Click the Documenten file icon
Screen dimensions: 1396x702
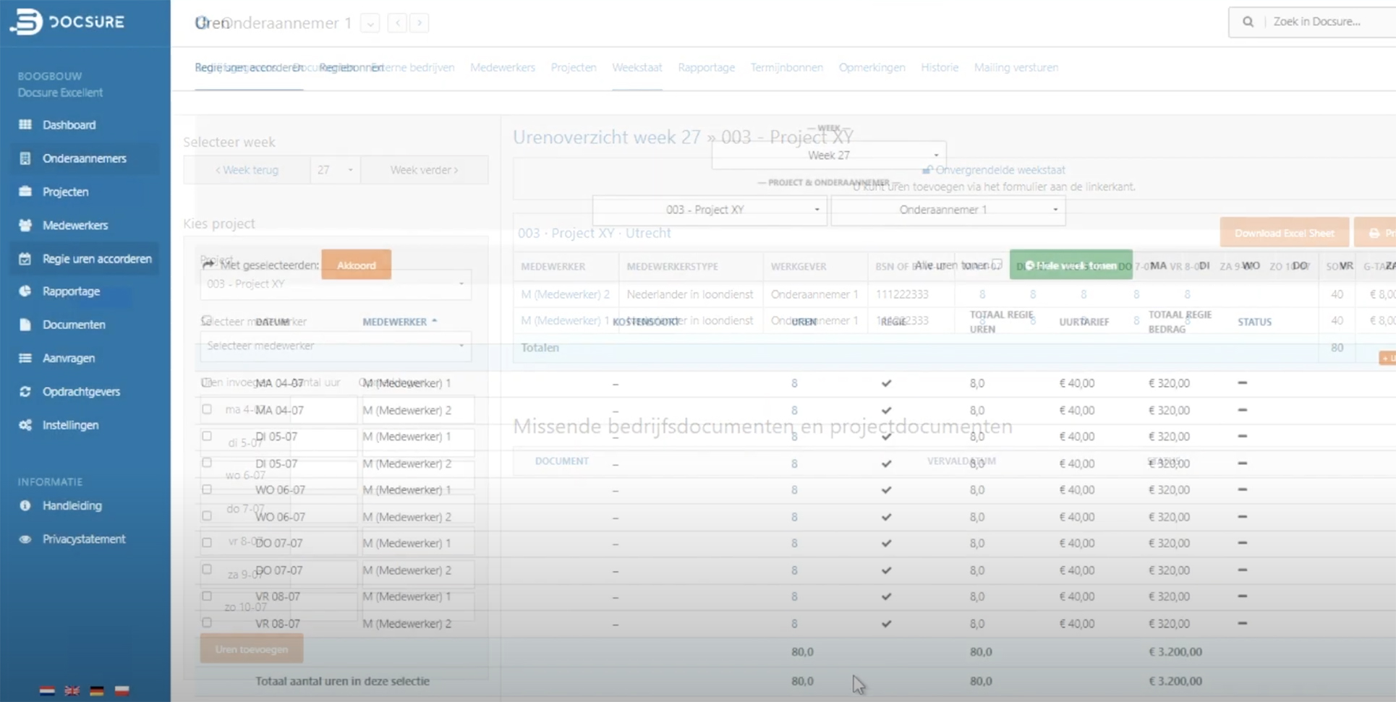coord(25,325)
